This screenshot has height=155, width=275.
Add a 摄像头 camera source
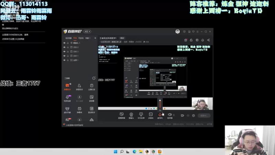[x=131, y=116]
